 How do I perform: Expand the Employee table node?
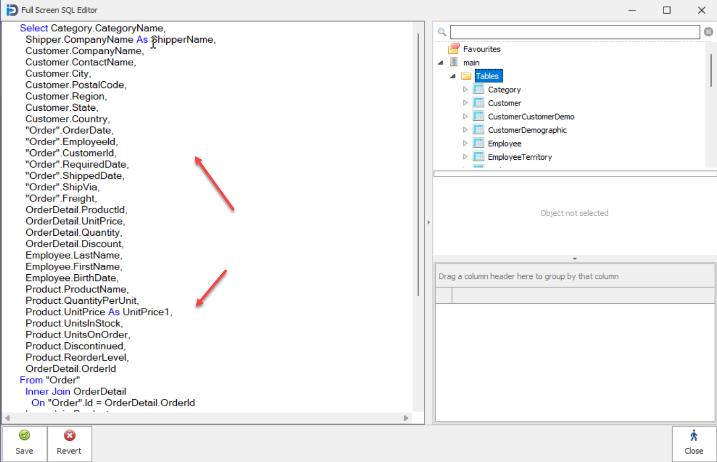tap(465, 143)
